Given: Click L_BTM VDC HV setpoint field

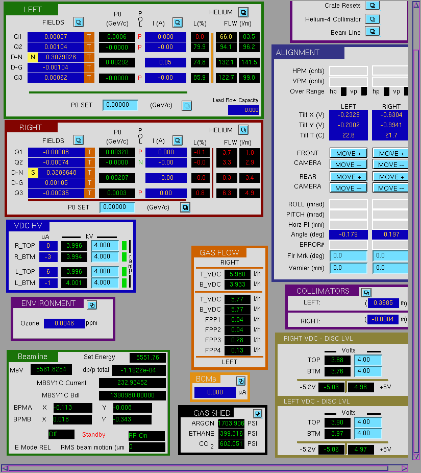Looking at the screenshot, I should 105,282.
